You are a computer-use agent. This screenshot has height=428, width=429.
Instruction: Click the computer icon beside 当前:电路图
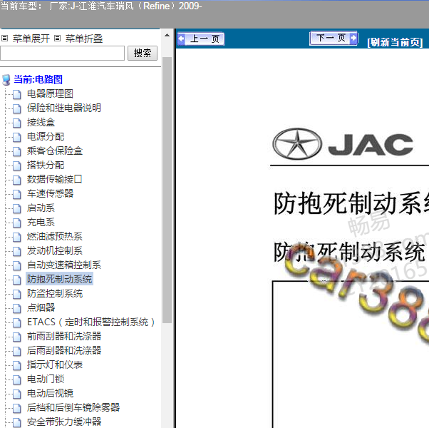tap(6, 80)
